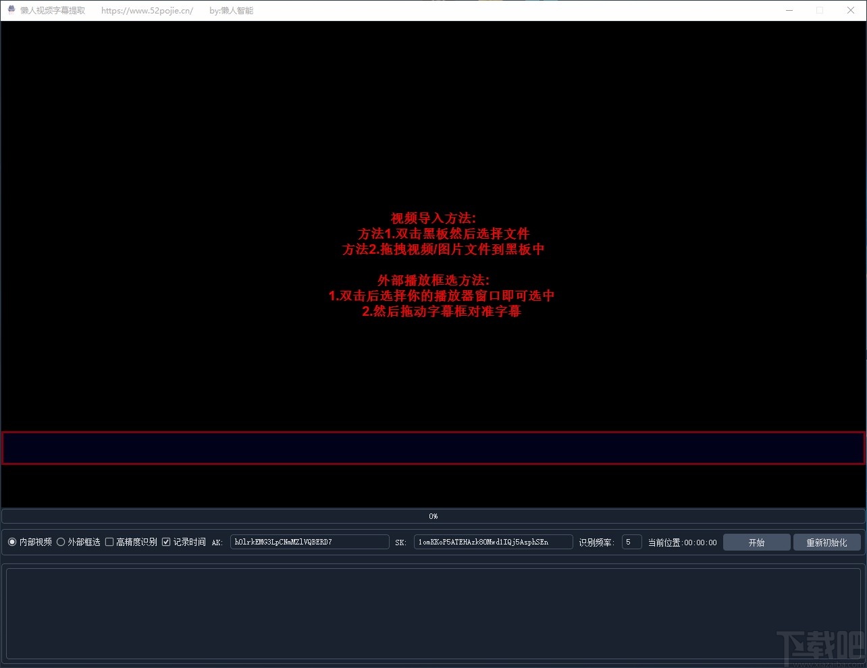
Task: Click the output text area at bottom
Action: pos(433,613)
